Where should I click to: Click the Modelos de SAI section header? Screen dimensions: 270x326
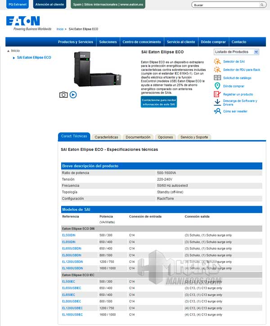pyautogui.click(x=162, y=209)
